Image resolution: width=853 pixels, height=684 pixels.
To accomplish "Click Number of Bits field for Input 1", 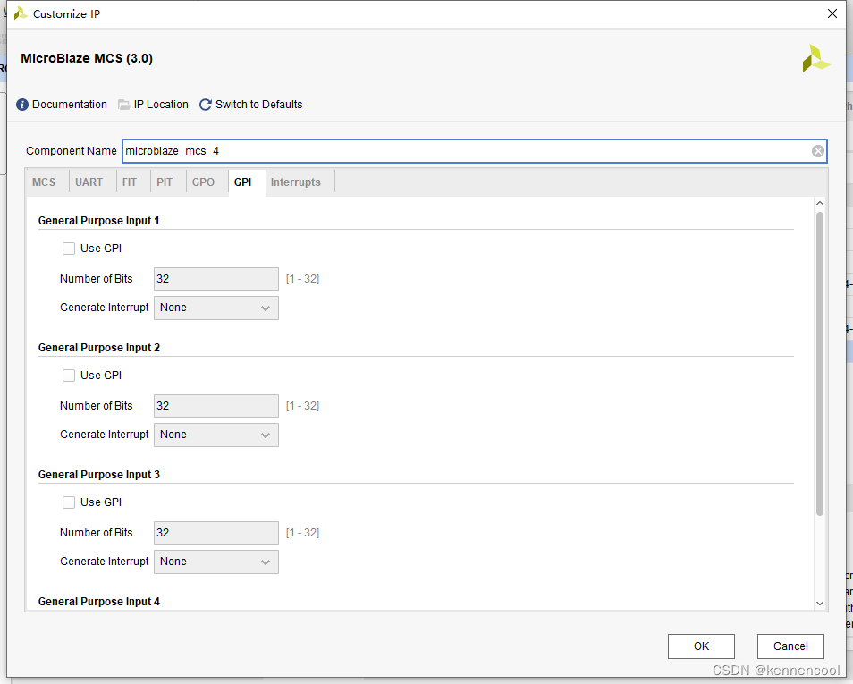I will pos(216,279).
